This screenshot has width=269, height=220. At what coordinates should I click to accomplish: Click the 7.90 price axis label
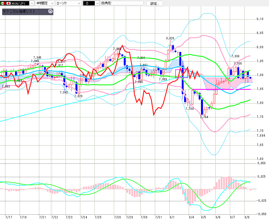260,75
